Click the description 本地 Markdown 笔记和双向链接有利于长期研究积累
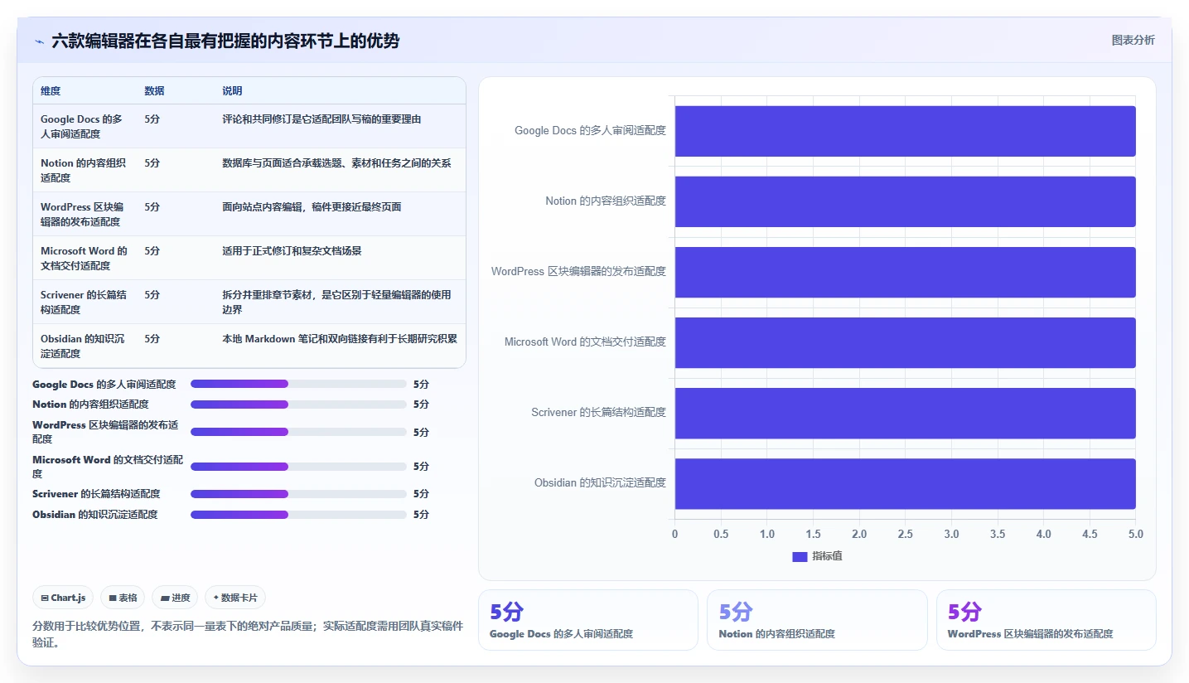The width and height of the screenshot is (1189, 683). click(x=340, y=339)
